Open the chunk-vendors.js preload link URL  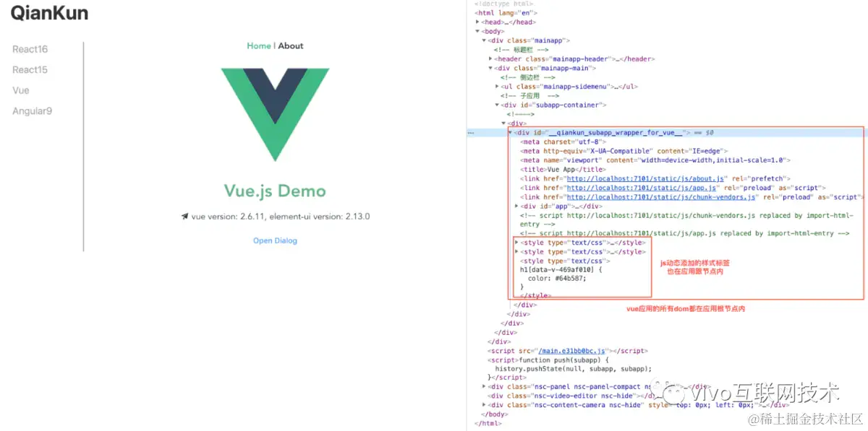pyautogui.click(x=662, y=197)
